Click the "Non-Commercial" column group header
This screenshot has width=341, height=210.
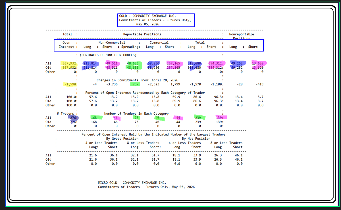(x=112, y=43)
